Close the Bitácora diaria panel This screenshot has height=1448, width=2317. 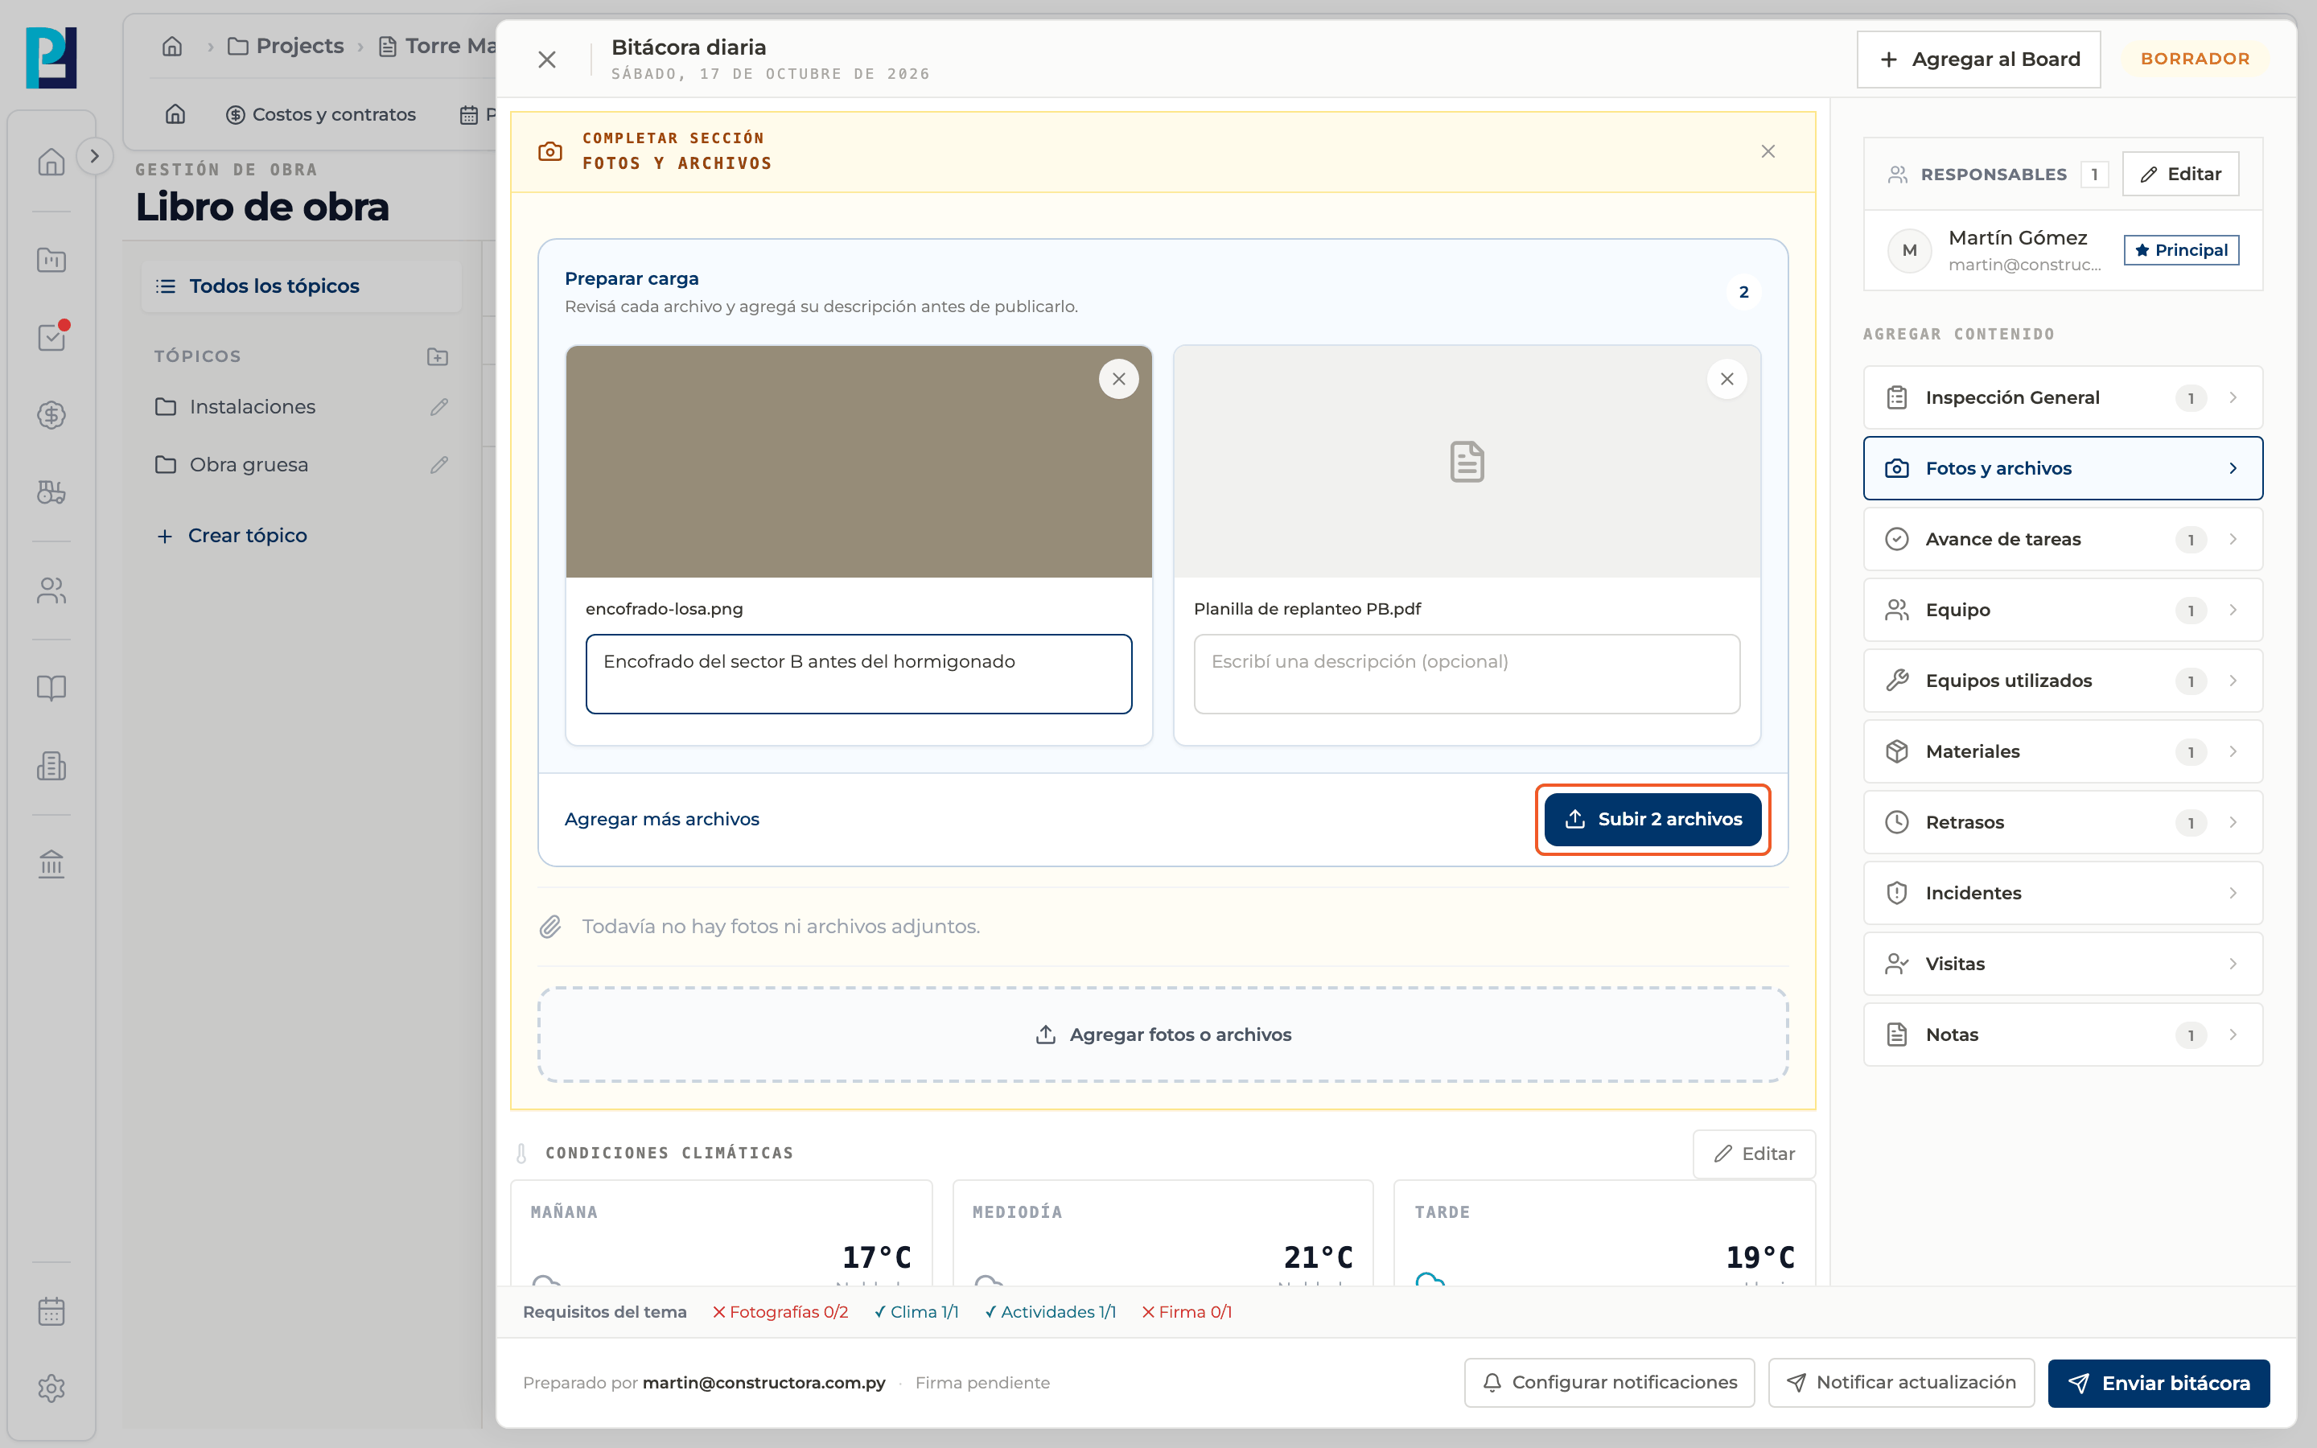pos(547,60)
